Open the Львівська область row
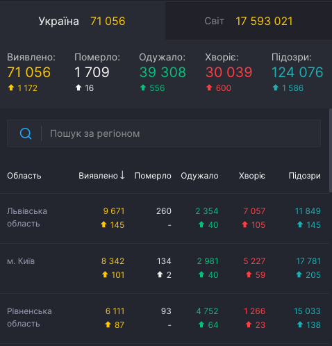332x346 pixels. (165, 218)
